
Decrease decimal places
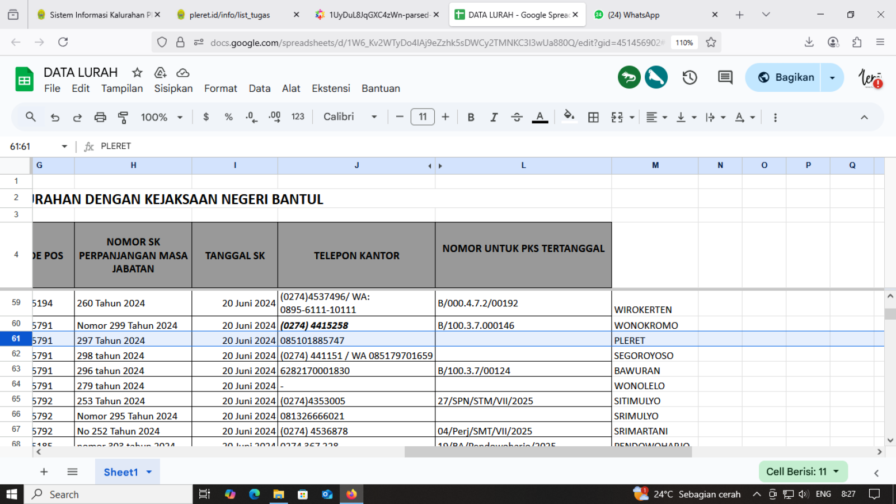(x=251, y=117)
